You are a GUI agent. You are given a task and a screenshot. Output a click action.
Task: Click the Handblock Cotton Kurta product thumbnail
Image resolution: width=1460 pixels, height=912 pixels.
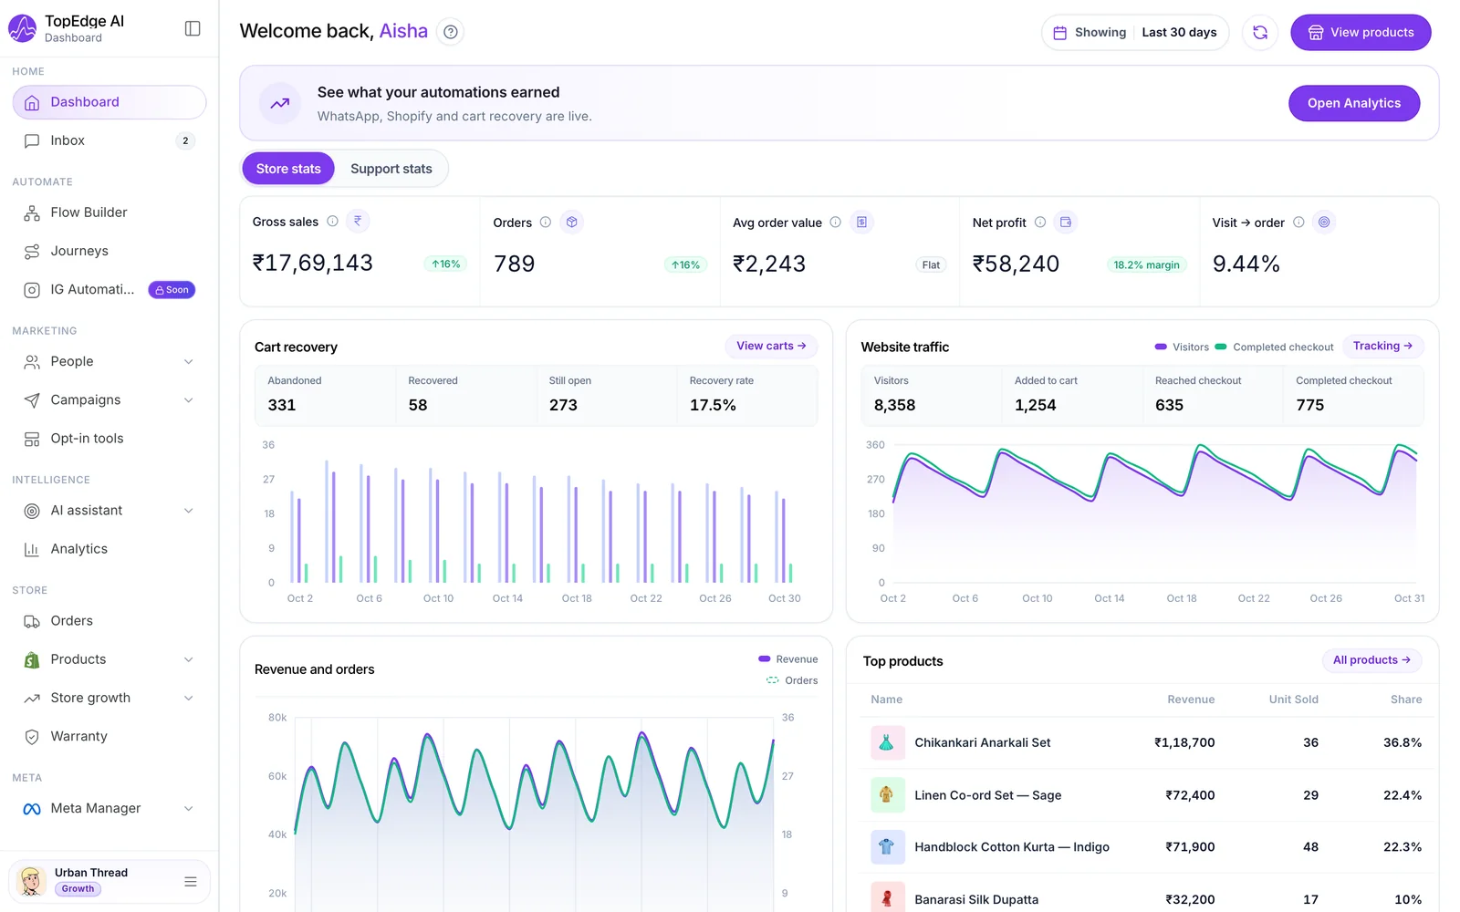(887, 847)
